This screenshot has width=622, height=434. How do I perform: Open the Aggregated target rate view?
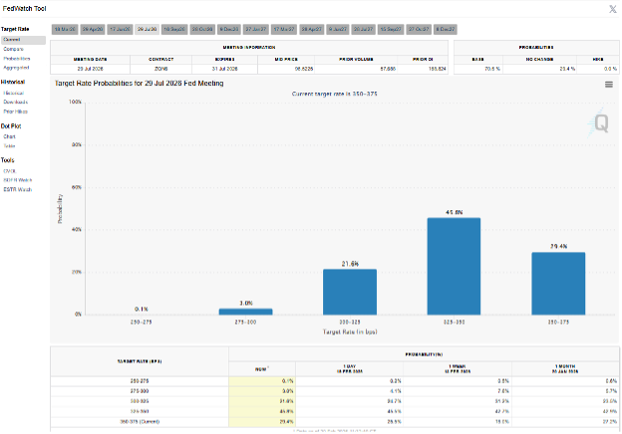16,67
